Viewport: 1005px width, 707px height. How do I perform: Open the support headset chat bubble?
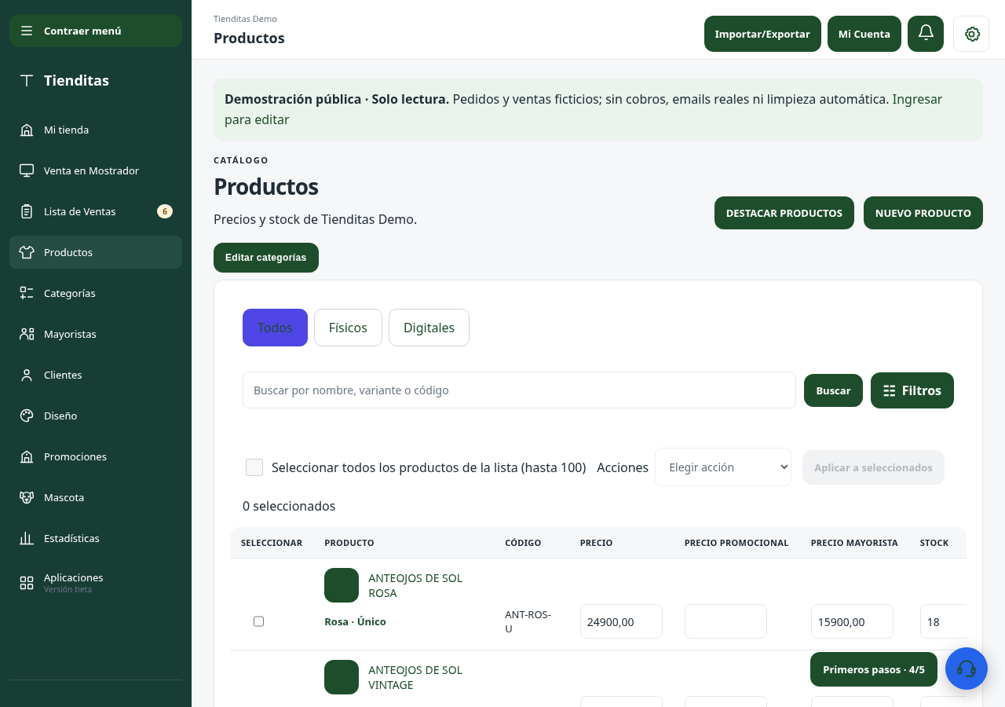967,669
